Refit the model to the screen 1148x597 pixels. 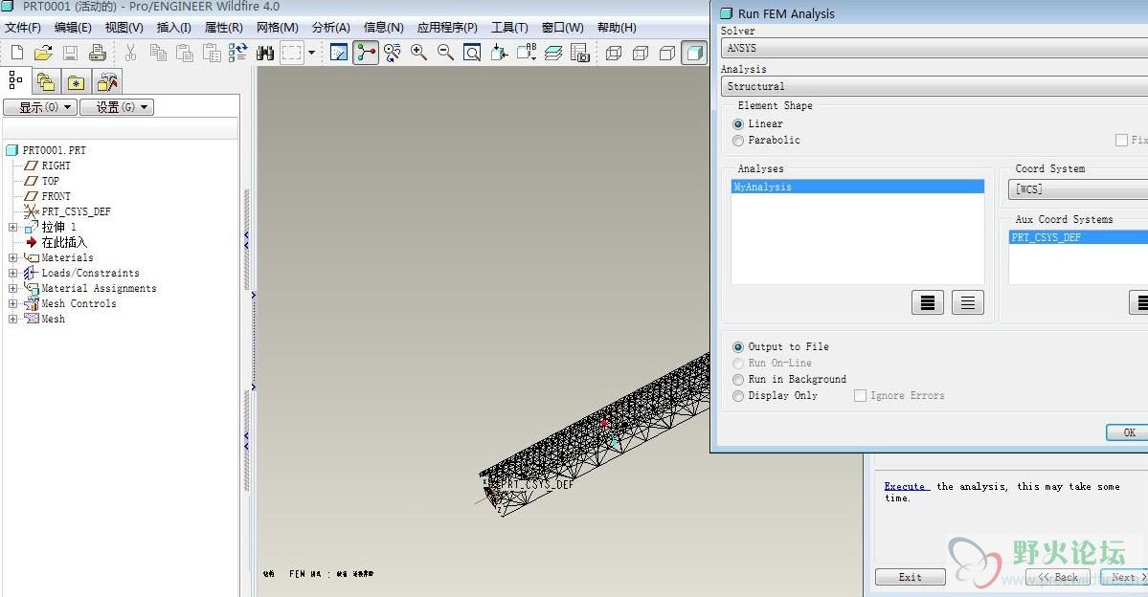pos(472,53)
